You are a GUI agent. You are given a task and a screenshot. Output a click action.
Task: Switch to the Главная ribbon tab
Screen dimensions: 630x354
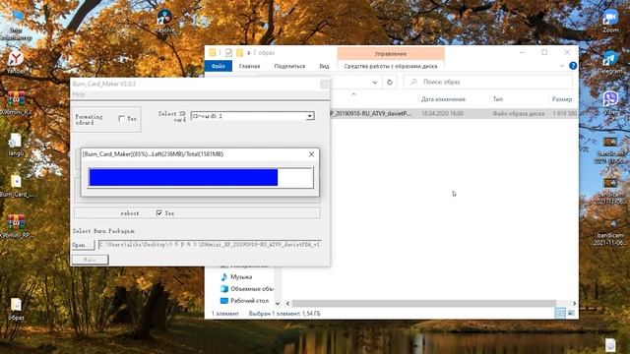(249, 66)
